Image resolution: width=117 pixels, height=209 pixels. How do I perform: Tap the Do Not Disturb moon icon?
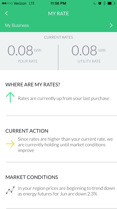coord(95,4)
